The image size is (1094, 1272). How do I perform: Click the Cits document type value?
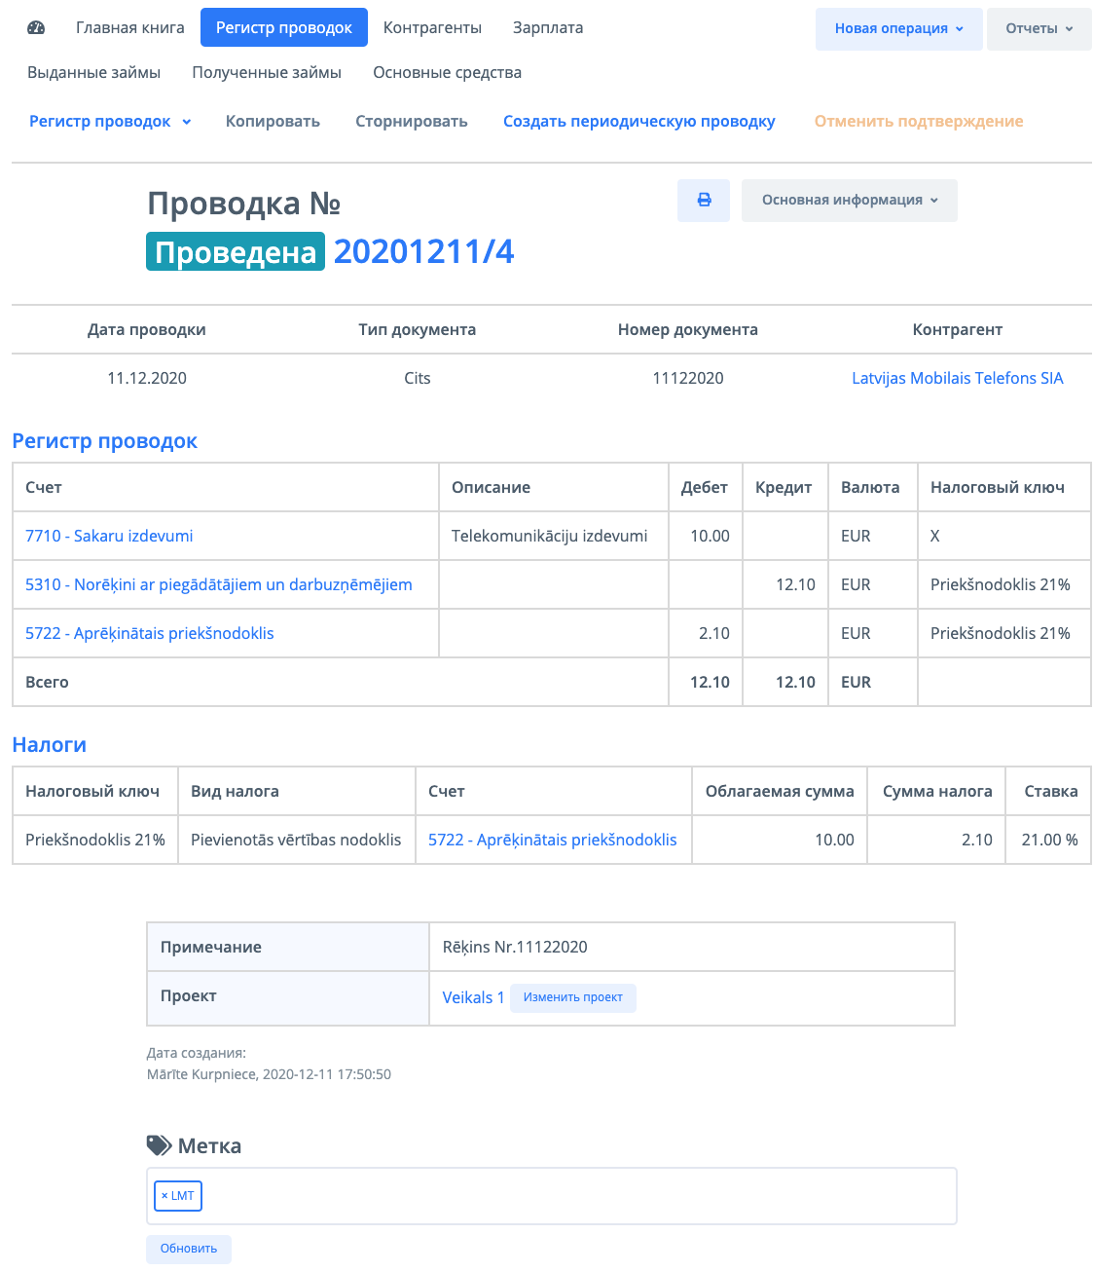(418, 378)
